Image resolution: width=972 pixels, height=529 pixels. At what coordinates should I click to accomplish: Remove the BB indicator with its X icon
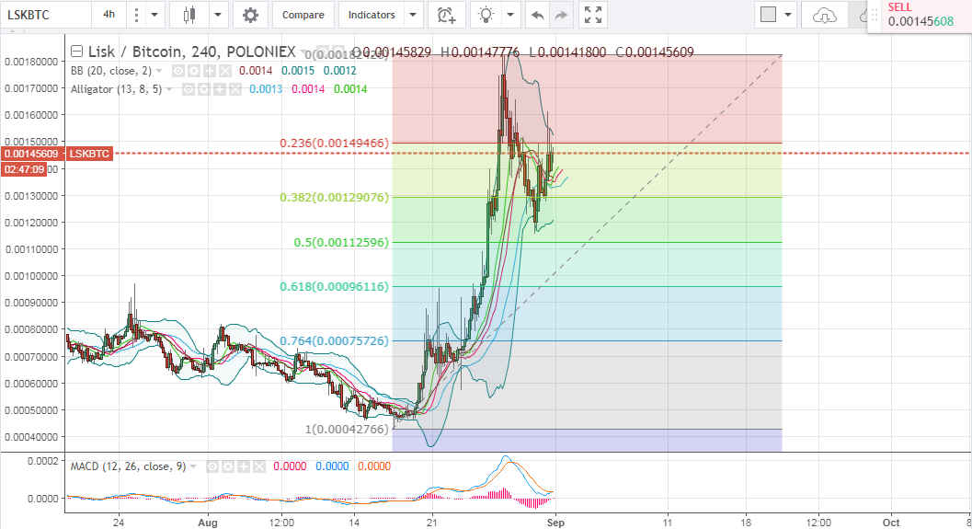click(x=224, y=71)
